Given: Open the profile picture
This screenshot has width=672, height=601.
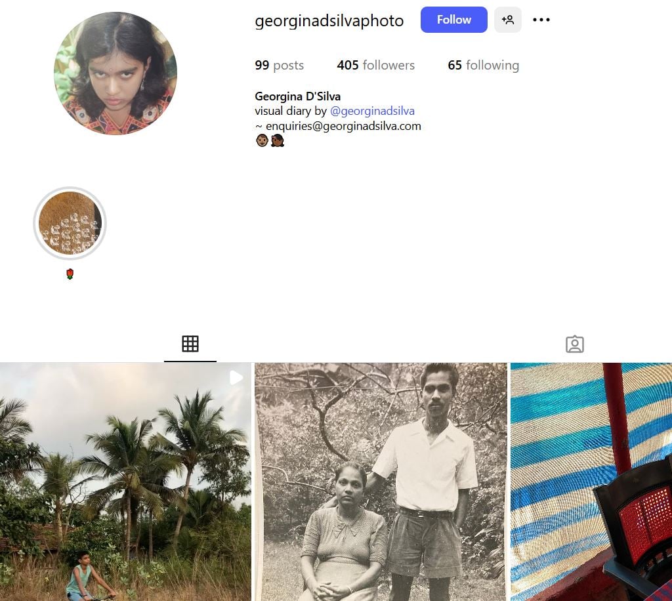Looking at the screenshot, I should click(115, 73).
